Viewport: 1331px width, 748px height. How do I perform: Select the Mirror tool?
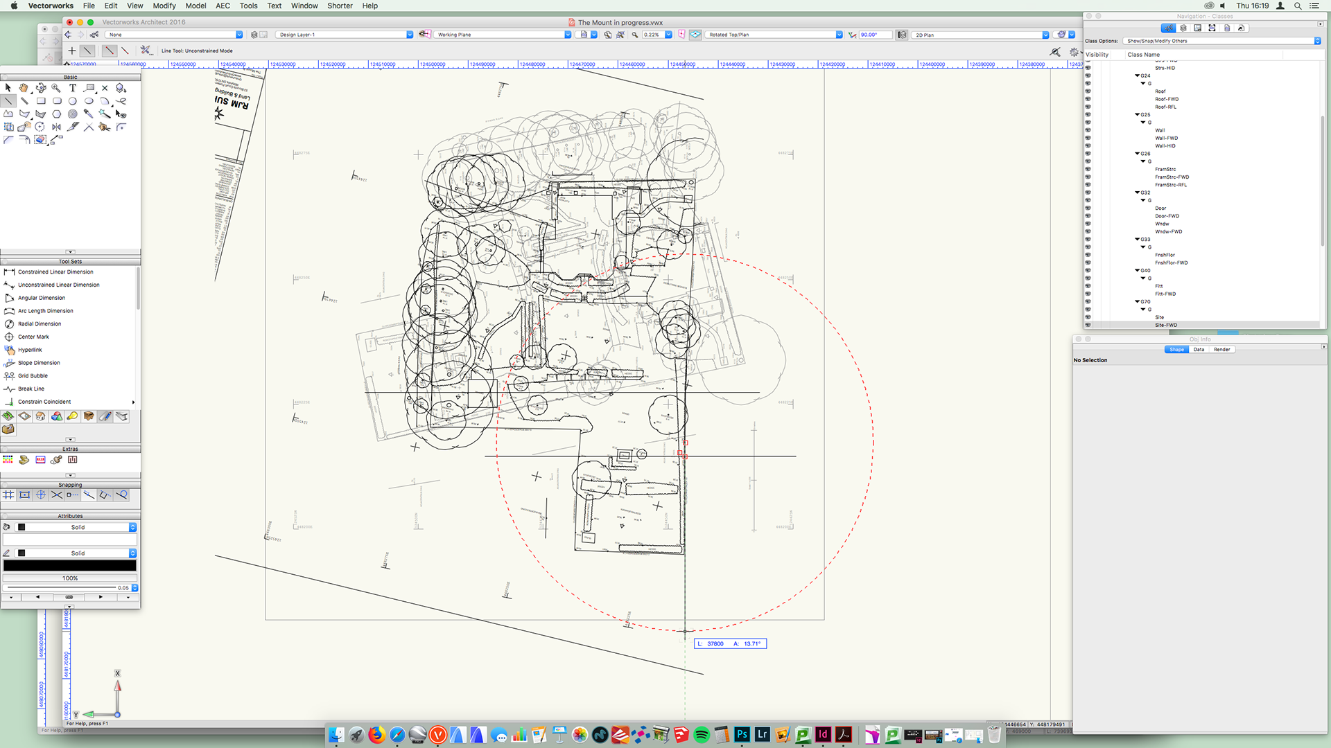tap(57, 127)
